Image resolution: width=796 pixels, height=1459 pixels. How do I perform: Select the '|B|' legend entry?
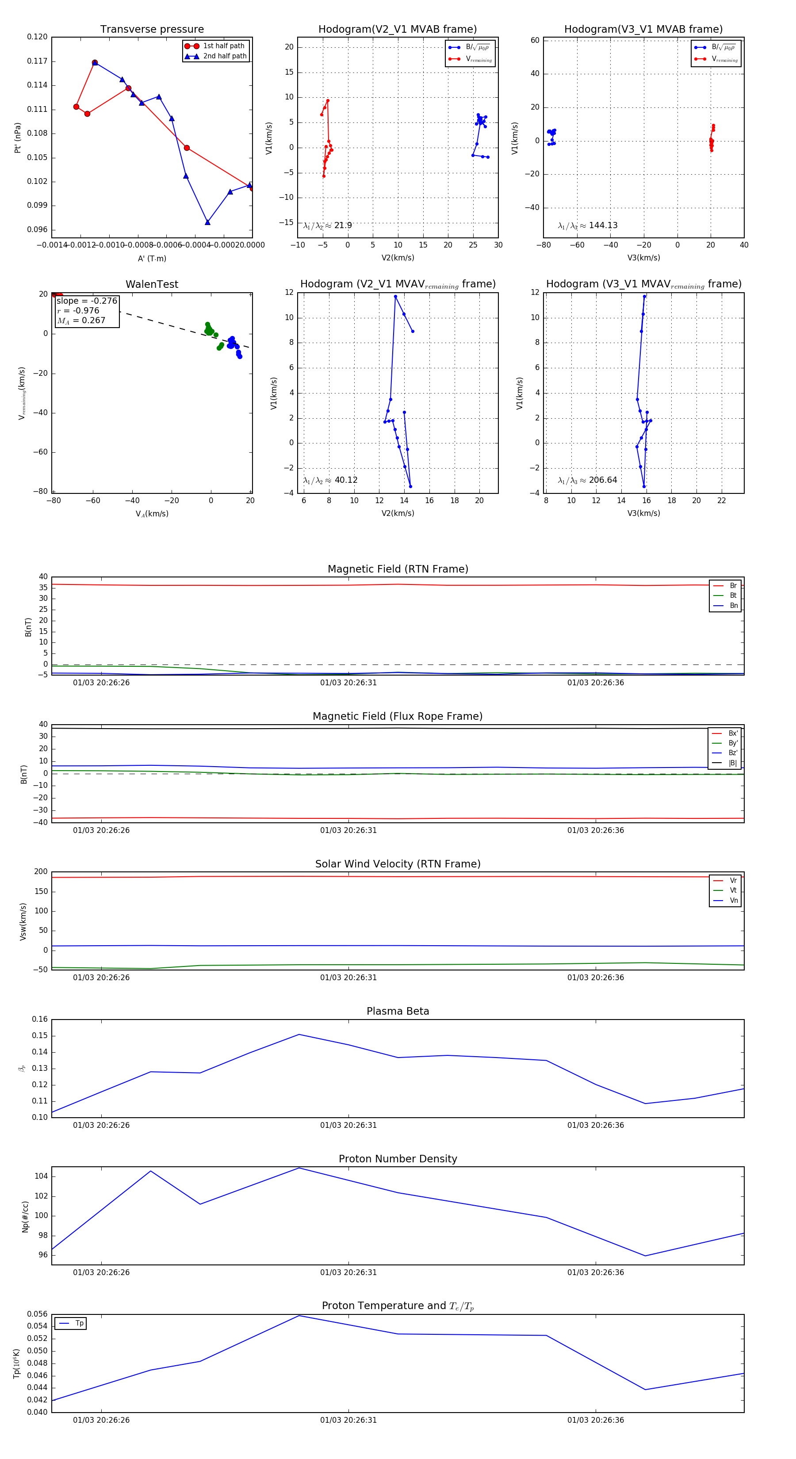pyautogui.click(x=725, y=763)
